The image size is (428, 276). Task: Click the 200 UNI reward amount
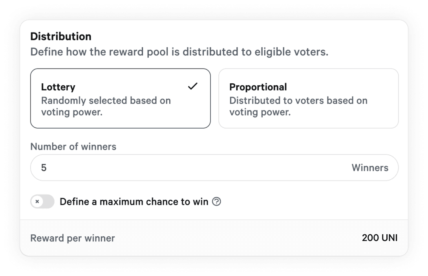point(380,238)
